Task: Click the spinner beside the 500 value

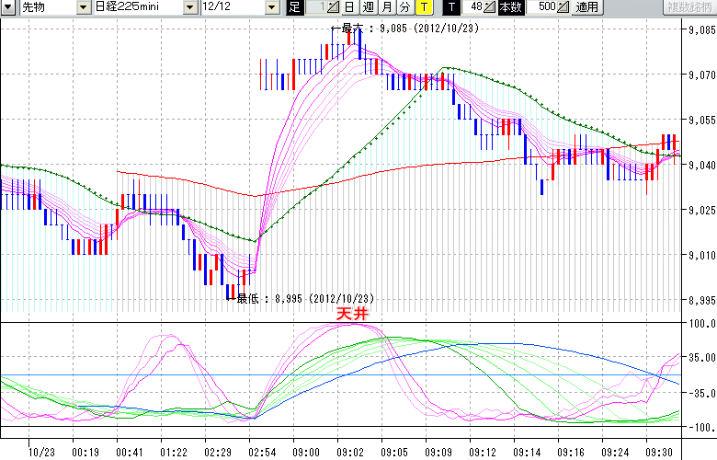Action: point(562,7)
